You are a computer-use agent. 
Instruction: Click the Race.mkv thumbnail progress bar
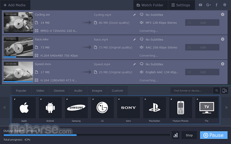pyautogui.click(x=18, y=57)
